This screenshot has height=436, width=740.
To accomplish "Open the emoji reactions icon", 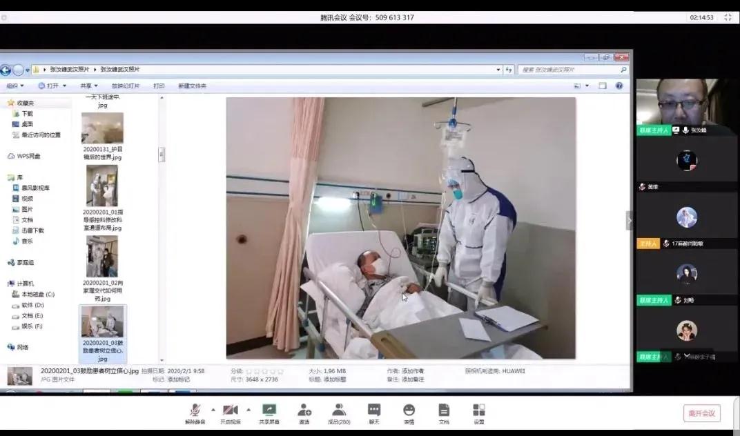I will [409, 412].
